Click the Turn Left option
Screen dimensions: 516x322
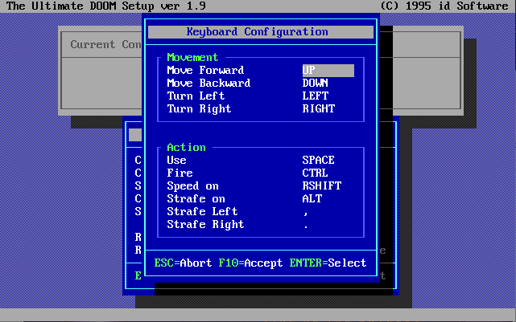(196, 96)
